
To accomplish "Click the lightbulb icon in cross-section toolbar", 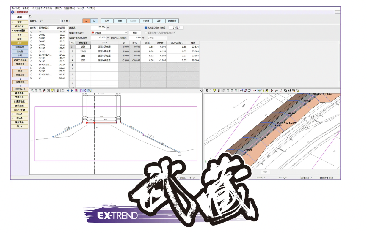I will 52,90.
